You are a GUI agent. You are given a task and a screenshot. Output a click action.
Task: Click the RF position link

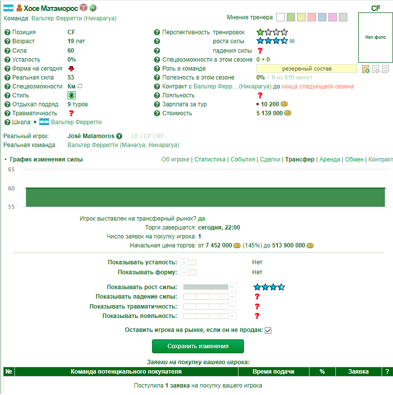point(160,136)
